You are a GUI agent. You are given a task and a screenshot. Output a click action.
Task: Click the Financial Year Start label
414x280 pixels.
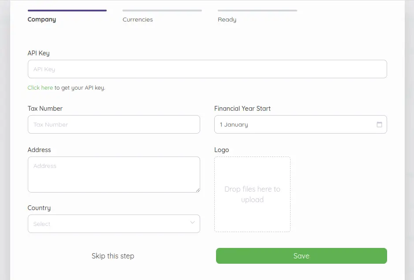point(242,109)
